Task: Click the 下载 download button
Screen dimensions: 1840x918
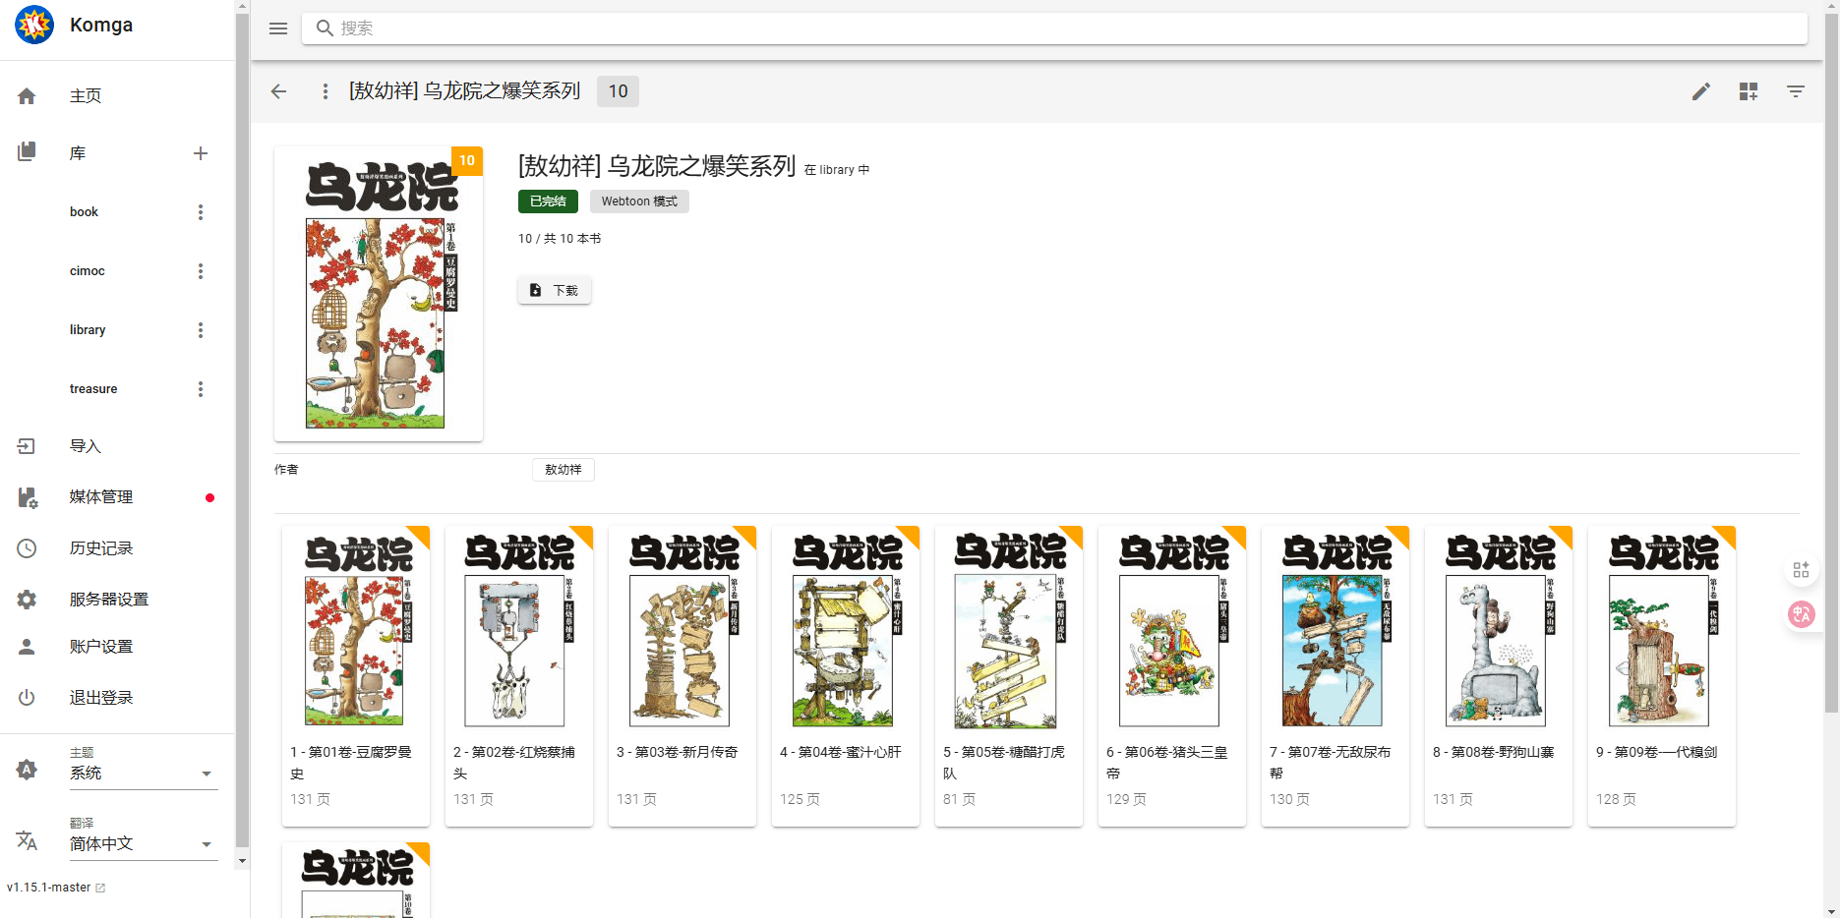Action: click(x=554, y=290)
